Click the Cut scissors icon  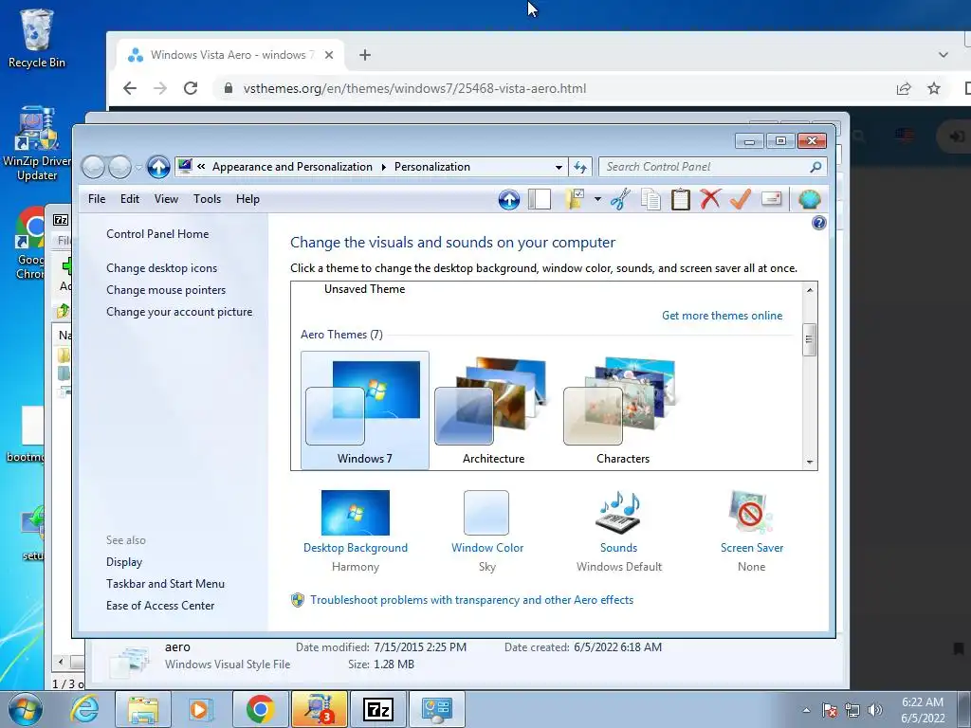point(620,199)
